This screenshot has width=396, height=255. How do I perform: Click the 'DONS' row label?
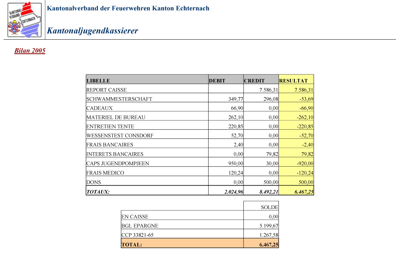pyautogui.click(x=93, y=182)
